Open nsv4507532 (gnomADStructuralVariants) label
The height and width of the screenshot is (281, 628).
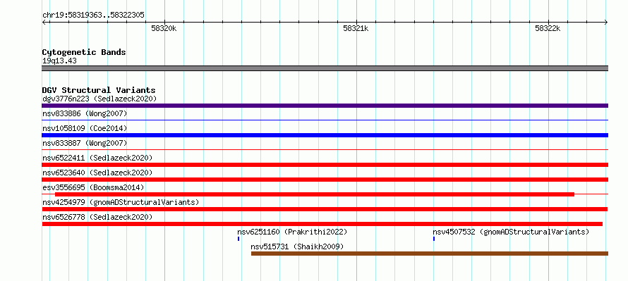(x=511, y=232)
